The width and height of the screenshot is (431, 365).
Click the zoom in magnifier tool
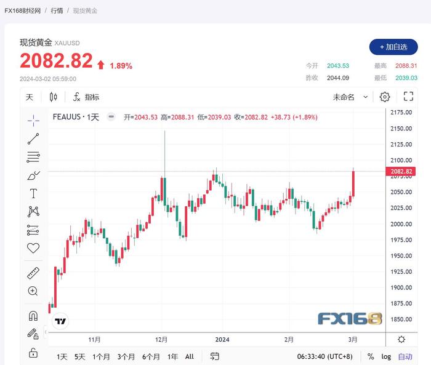(33, 291)
